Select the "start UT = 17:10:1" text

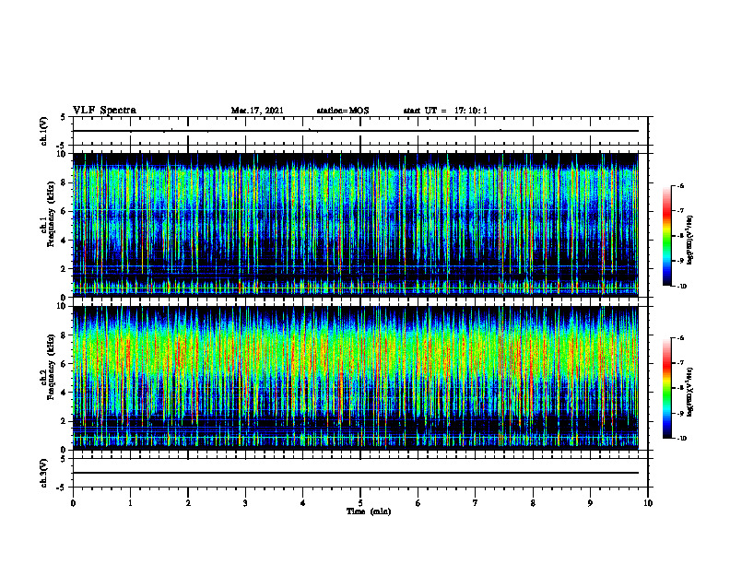(x=445, y=111)
